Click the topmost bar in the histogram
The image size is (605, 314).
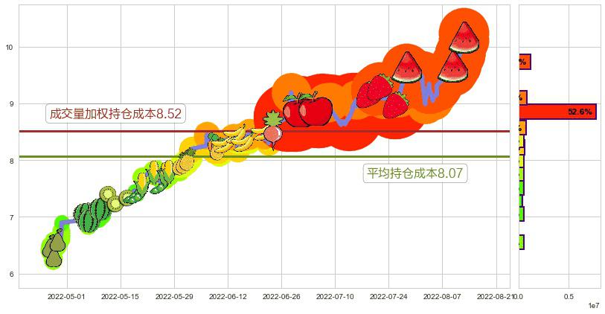(x=524, y=63)
